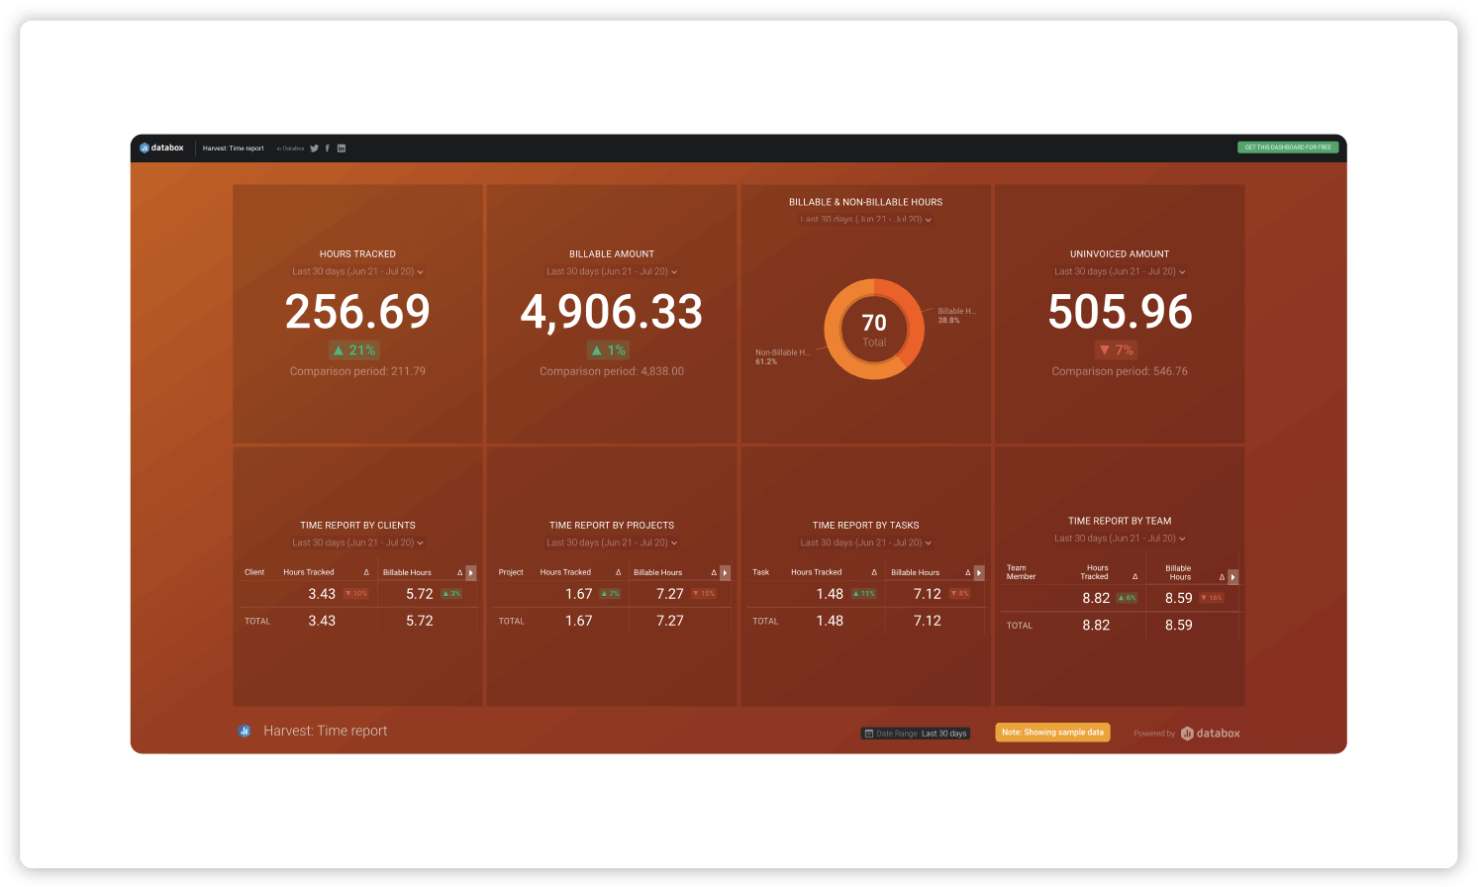Share dashboard via the LinkedIn icon
The width and height of the screenshot is (1478, 887).
coord(342,148)
